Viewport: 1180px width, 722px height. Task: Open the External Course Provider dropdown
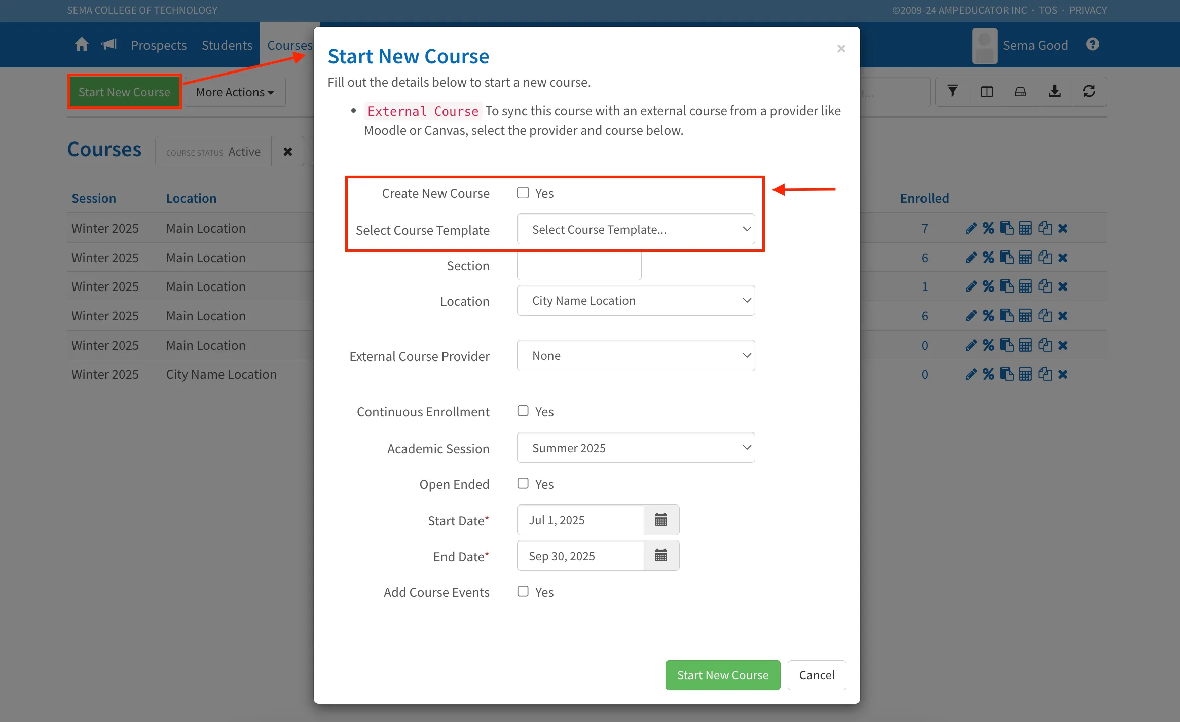(x=636, y=355)
